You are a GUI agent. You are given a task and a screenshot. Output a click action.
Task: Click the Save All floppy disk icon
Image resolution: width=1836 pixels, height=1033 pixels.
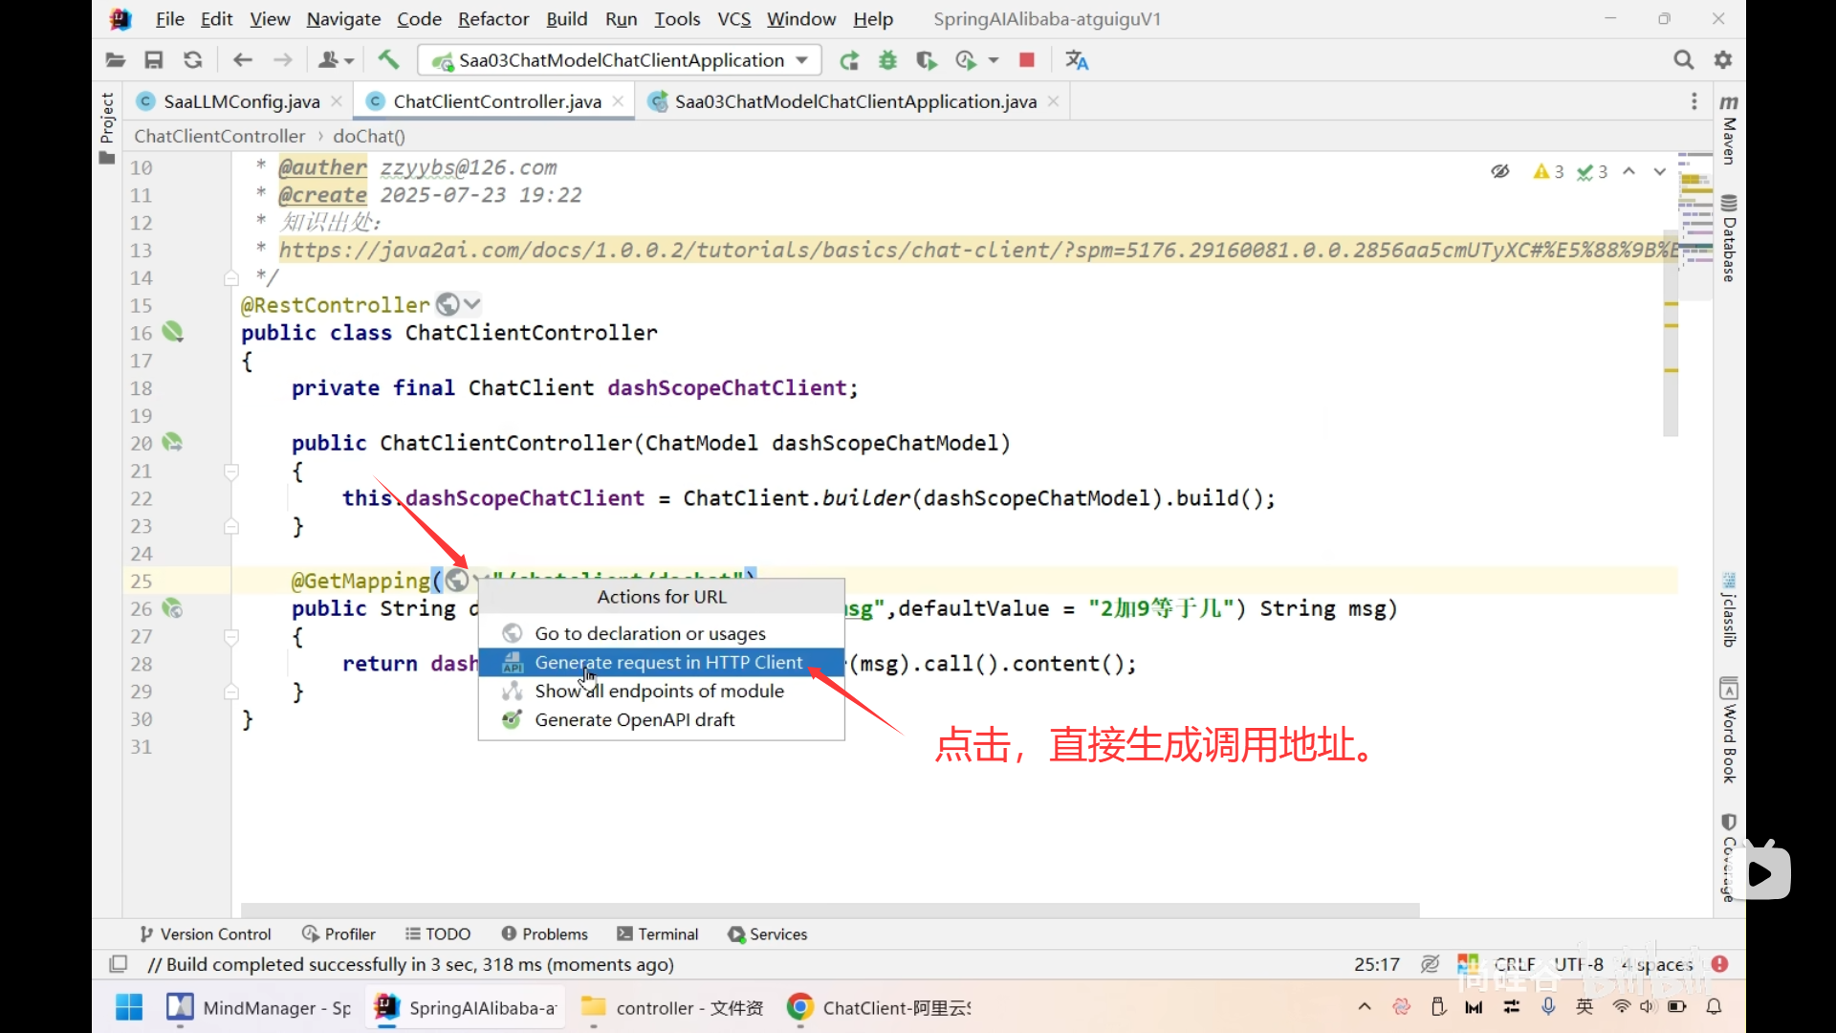point(153,60)
